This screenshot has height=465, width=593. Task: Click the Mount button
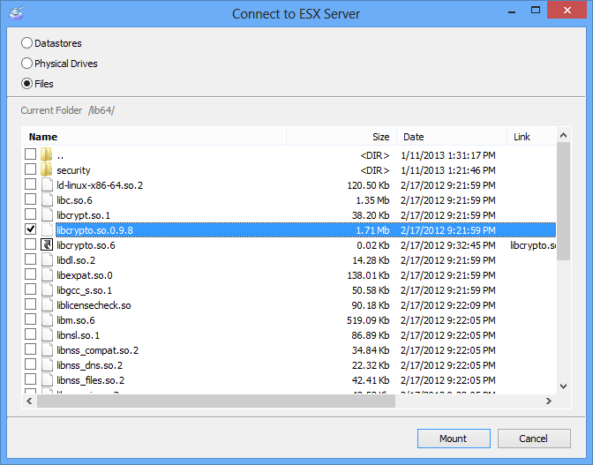[x=454, y=439]
